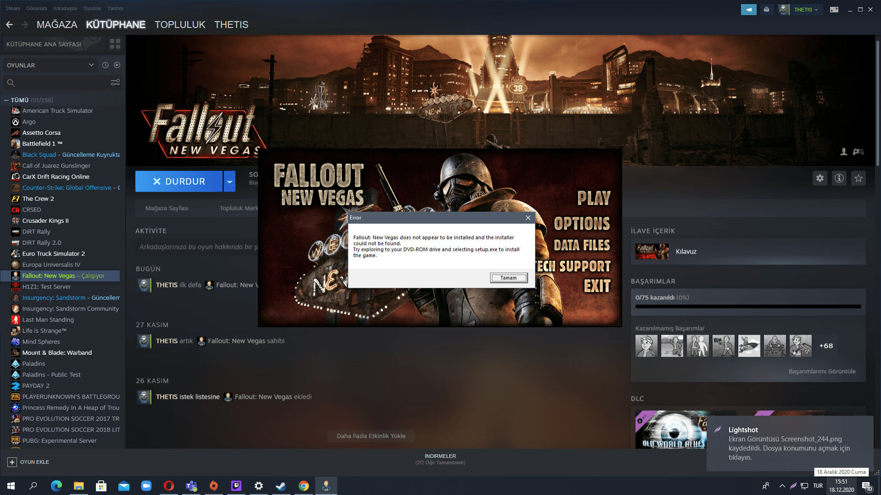
Task: Switch library to grid view icon
Action: [115, 44]
